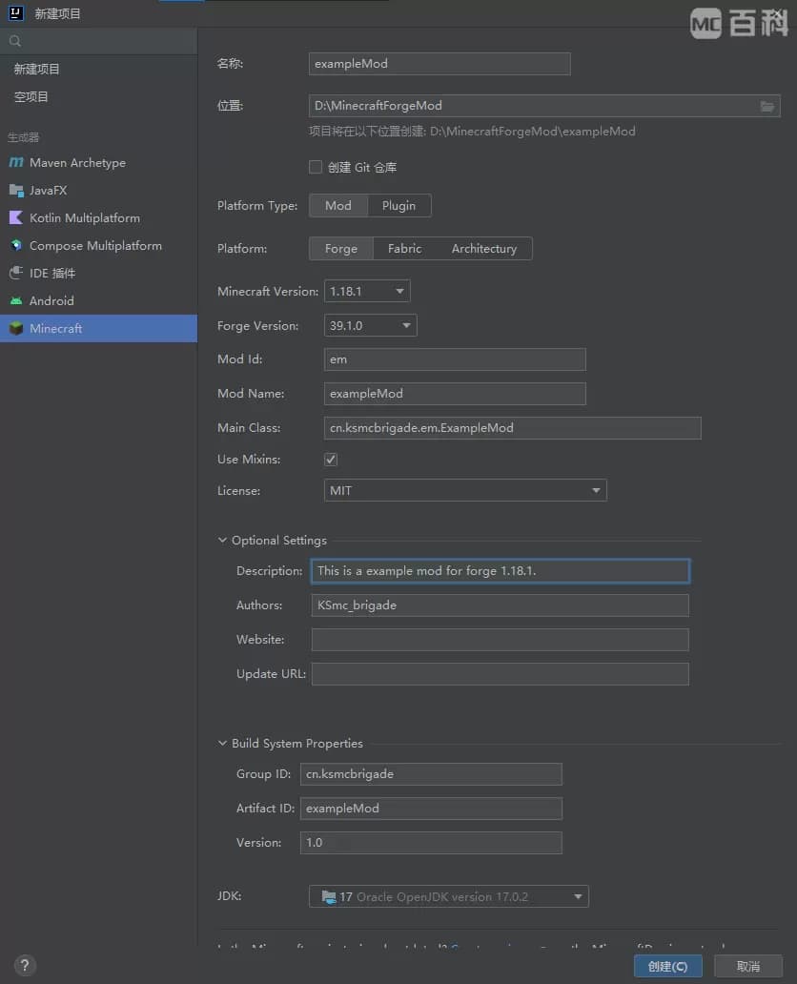
Task: Click the Group ID field
Action: [x=431, y=774]
